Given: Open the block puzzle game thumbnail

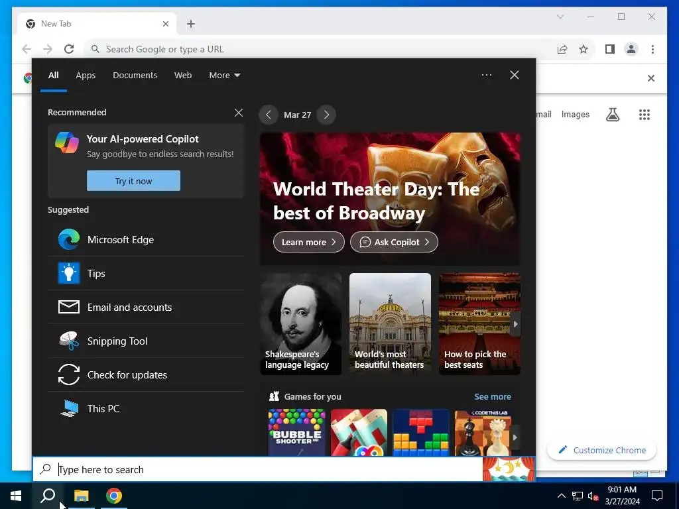Looking at the screenshot, I should (x=421, y=432).
